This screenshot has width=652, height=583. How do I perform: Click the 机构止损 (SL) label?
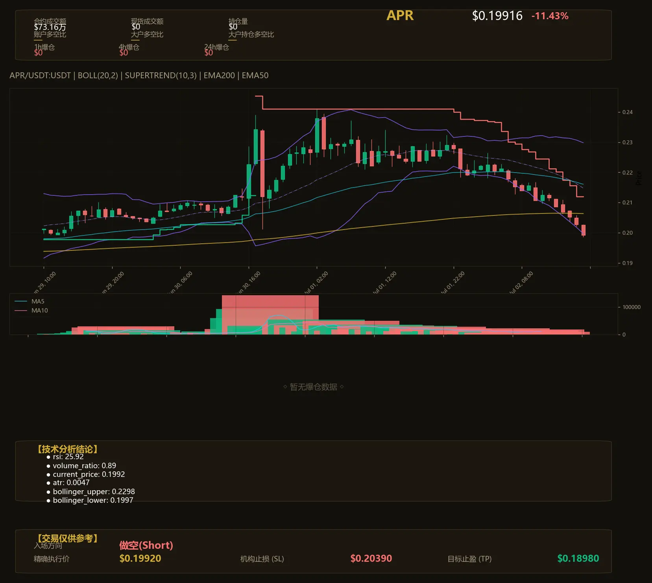click(x=262, y=559)
